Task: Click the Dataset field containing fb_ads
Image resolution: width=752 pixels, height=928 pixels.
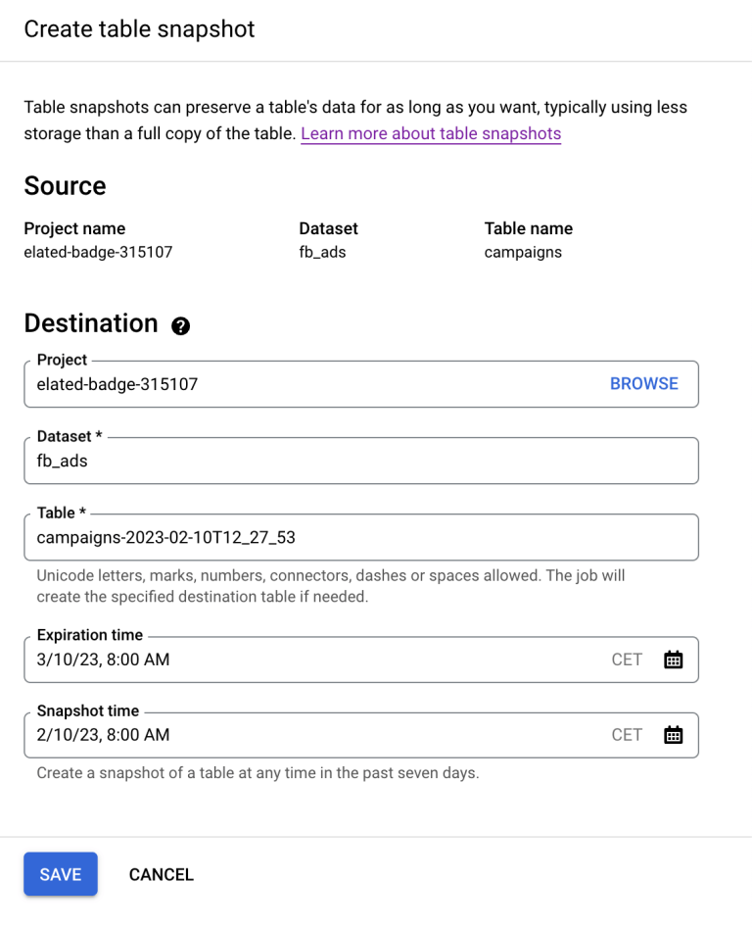Action: [294, 461]
